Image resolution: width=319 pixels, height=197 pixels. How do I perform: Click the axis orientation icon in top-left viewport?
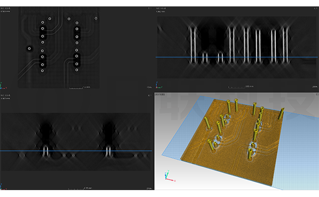(3, 85)
